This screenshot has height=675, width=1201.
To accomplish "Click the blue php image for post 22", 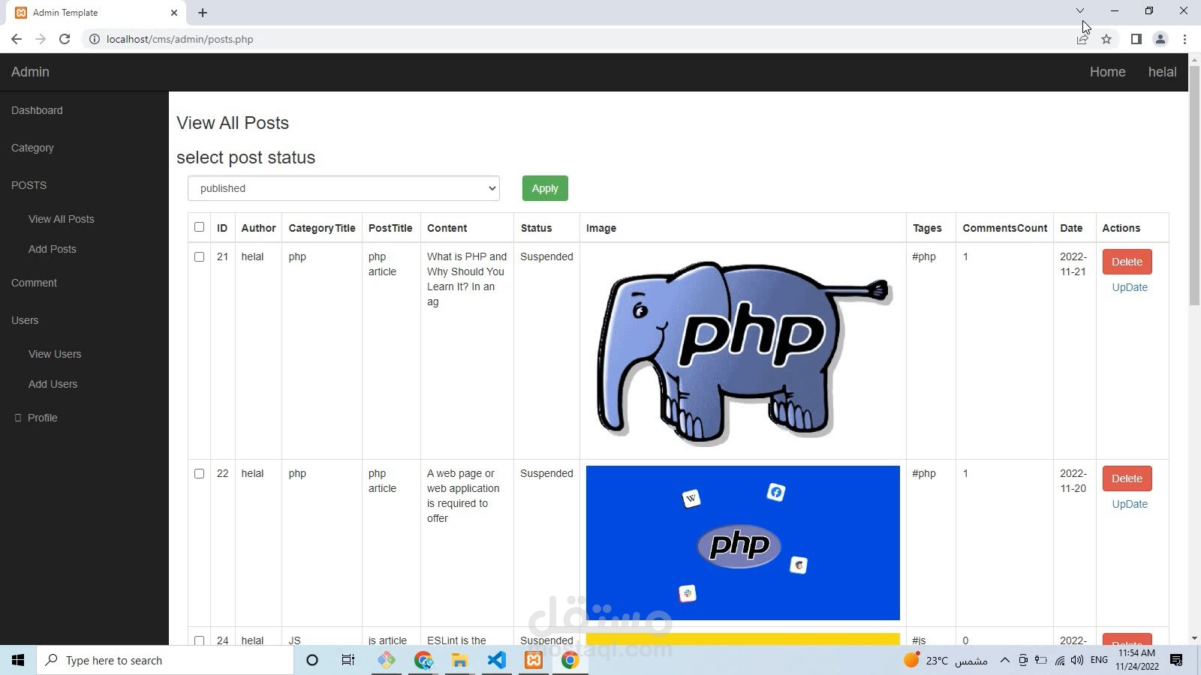I will (x=743, y=543).
